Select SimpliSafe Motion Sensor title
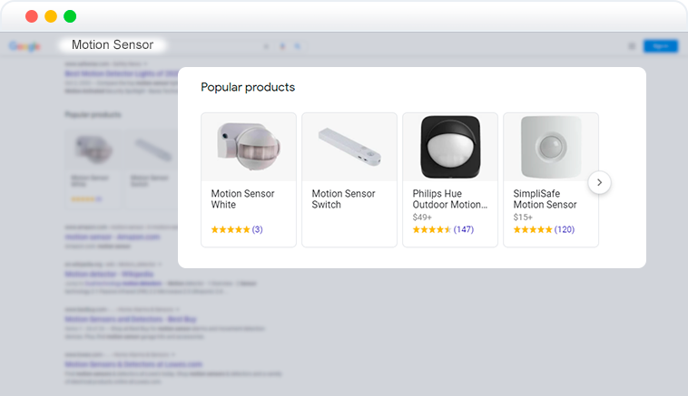Screen dimensions: 688x396 [545, 198]
